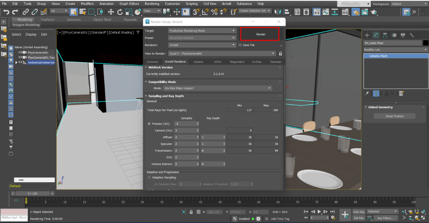Turn on Auto Key mode
429x223 pixels.
coord(359,211)
